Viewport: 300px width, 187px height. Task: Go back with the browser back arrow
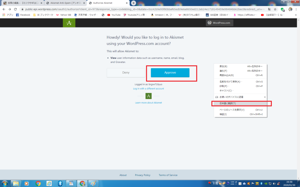[x=4, y=9]
